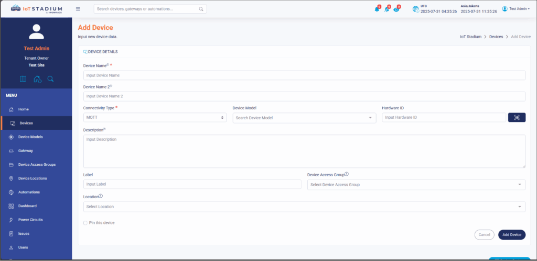The height and width of the screenshot is (261, 537).
Task: Click the Add Device button
Action: 511,235
